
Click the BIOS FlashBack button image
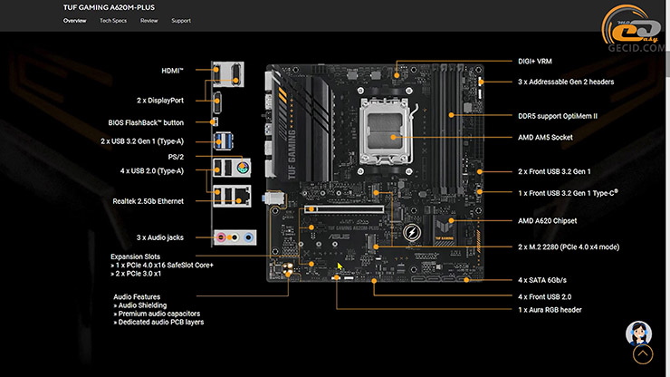click(215, 122)
